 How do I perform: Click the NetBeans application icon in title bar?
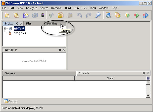pyautogui.click(x=3, y=3)
